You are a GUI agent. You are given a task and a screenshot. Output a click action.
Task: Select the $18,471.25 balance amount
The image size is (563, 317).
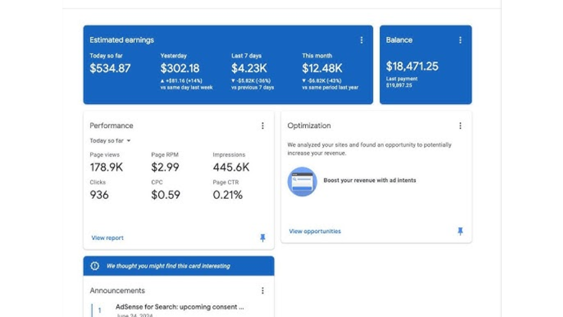tap(412, 66)
